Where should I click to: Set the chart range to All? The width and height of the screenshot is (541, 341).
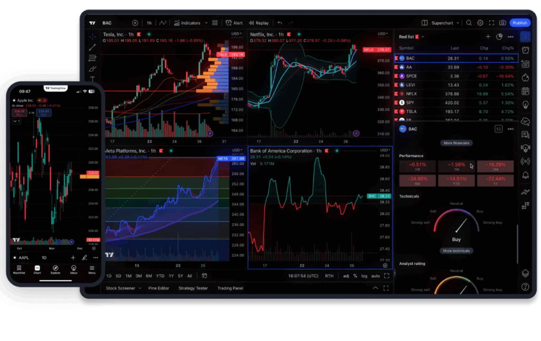coord(190,276)
